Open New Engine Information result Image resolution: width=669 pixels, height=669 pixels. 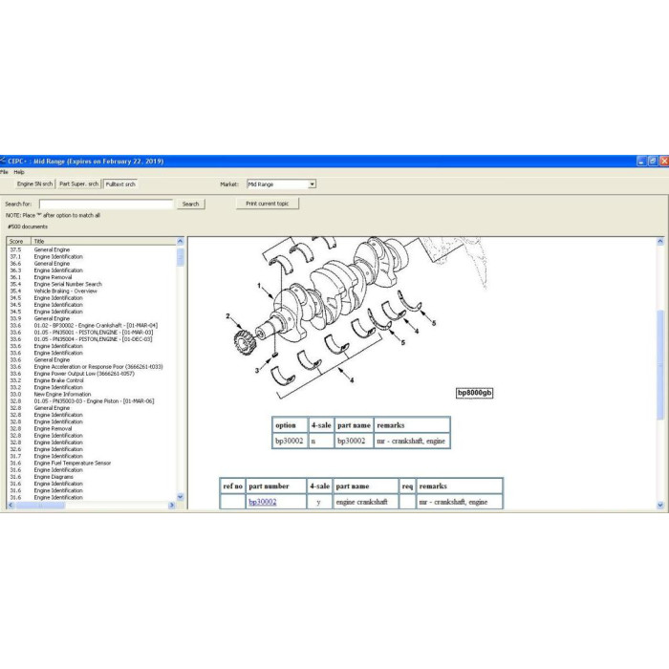(92, 394)
